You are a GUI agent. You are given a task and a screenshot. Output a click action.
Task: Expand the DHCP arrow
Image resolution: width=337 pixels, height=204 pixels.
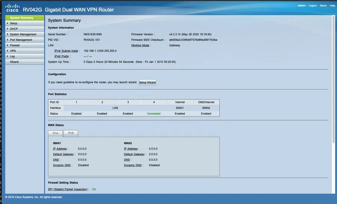coord(7,28)
